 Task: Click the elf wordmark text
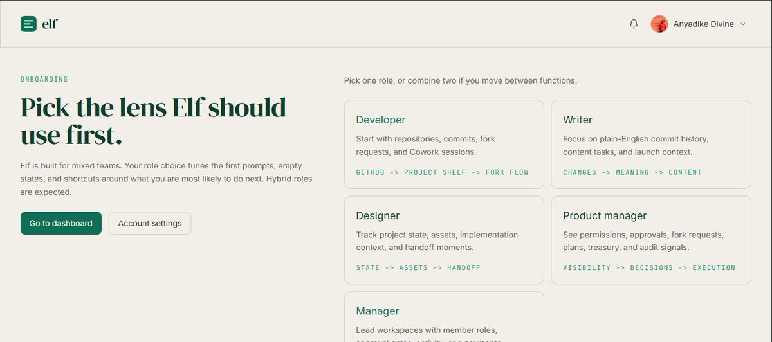(50, 24)
